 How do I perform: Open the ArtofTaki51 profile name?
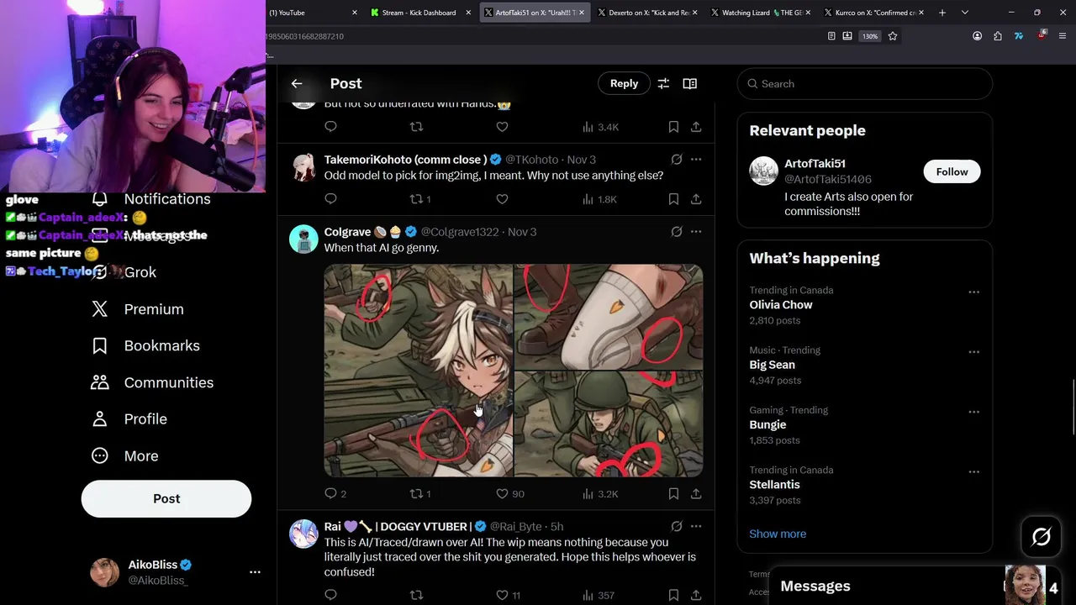(815, 163)
